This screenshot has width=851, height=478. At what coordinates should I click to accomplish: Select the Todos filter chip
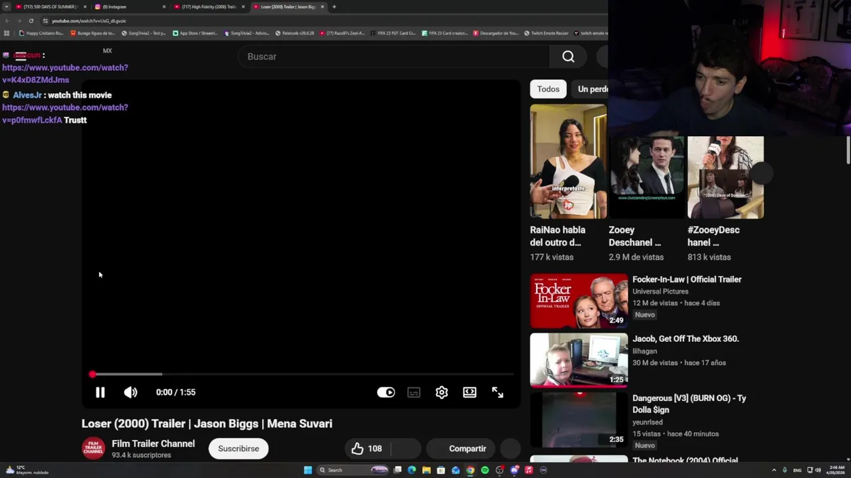point(548,89)
